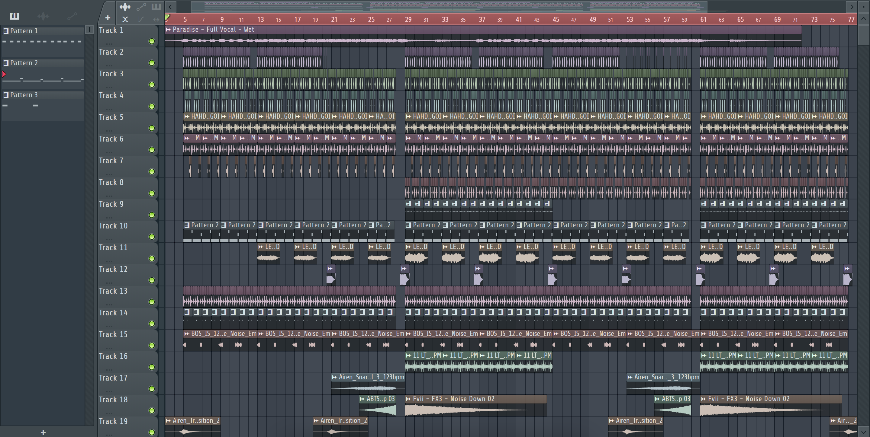Click icon of Fvii FX3 Noise Down clip at bar 29

[408, 399]
